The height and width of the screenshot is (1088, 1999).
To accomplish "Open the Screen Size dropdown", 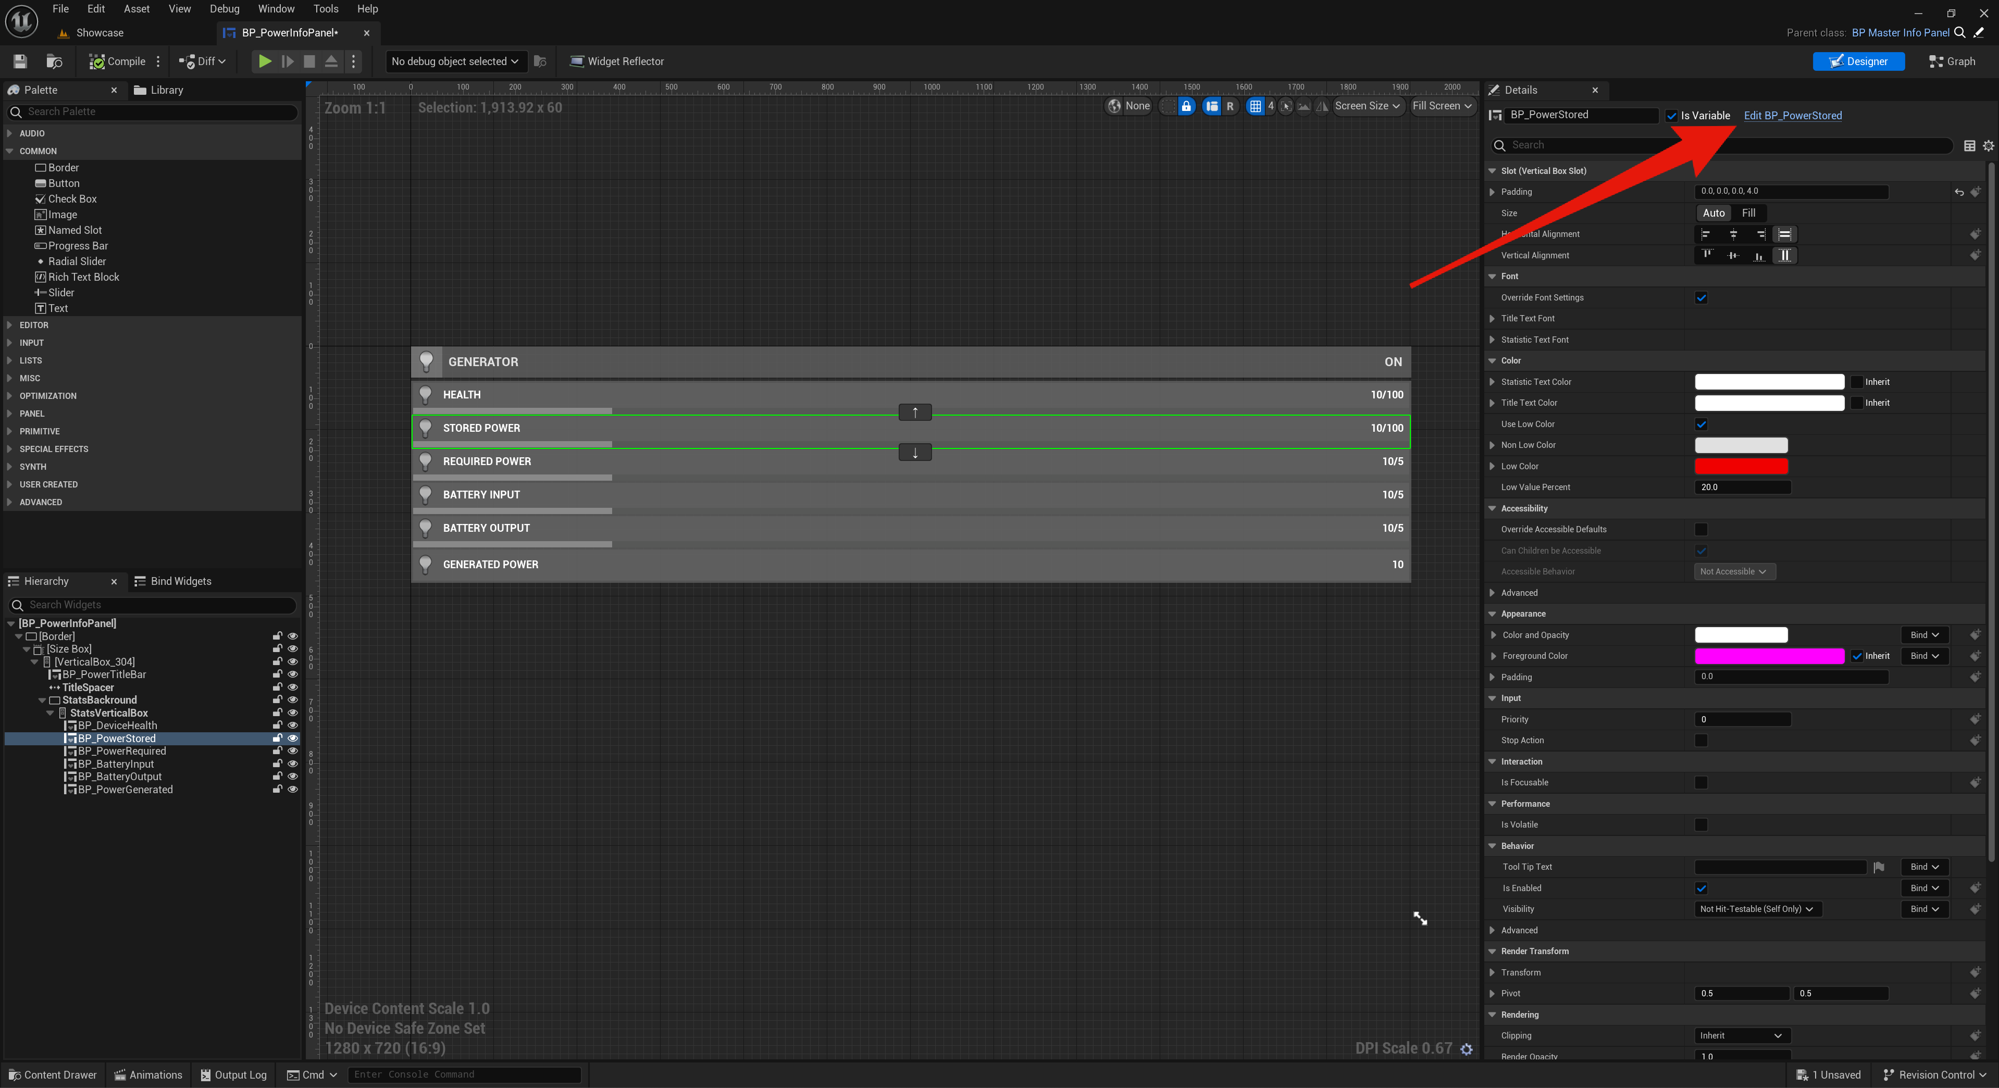I will coord(1368,106).
